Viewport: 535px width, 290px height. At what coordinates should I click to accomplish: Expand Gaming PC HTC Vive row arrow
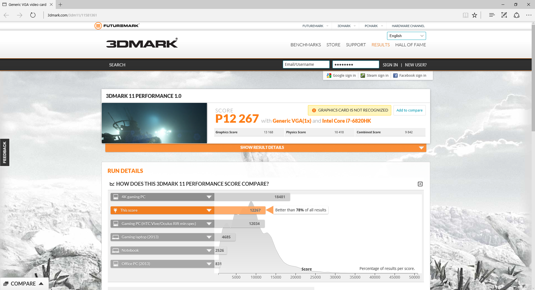[209, 224]
